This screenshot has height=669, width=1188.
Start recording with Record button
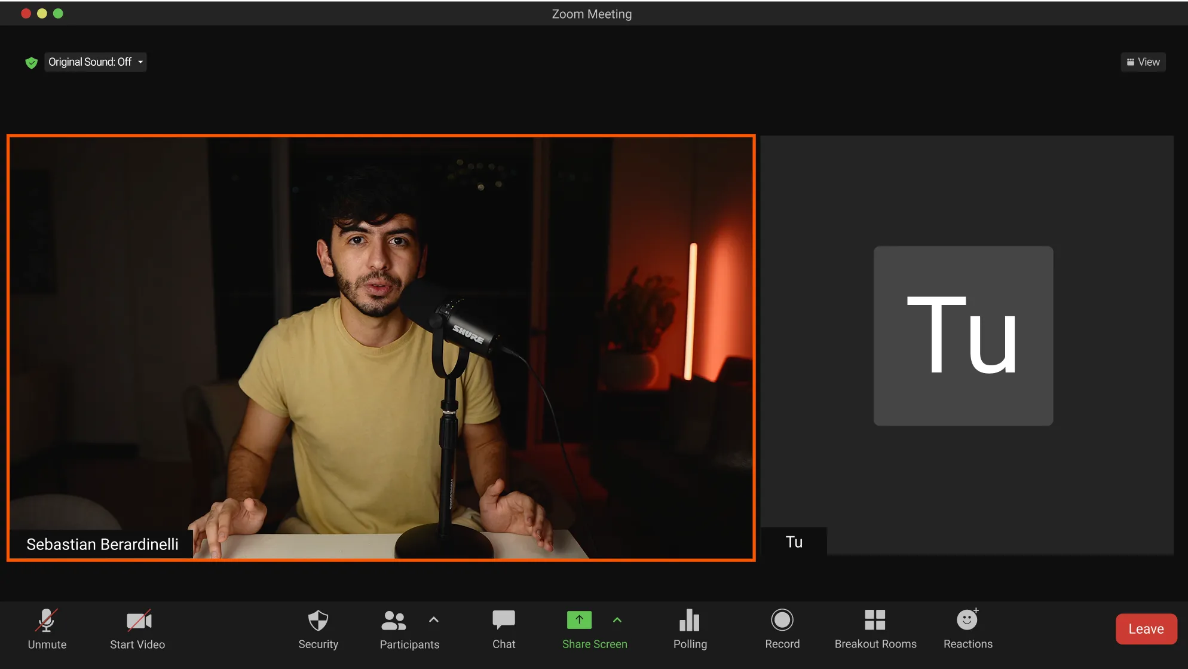[x=782, y=621]
